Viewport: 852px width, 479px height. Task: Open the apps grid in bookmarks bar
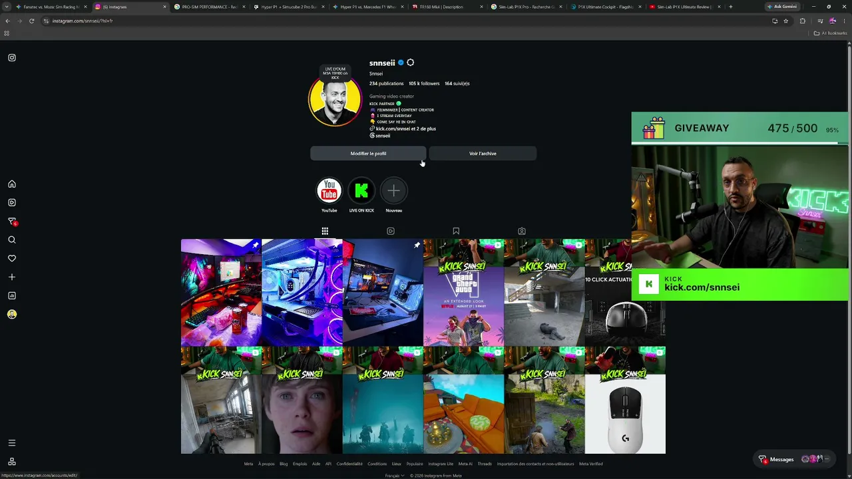click(x=7, y=33)
